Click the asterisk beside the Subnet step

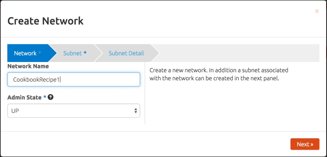point(85,53)
